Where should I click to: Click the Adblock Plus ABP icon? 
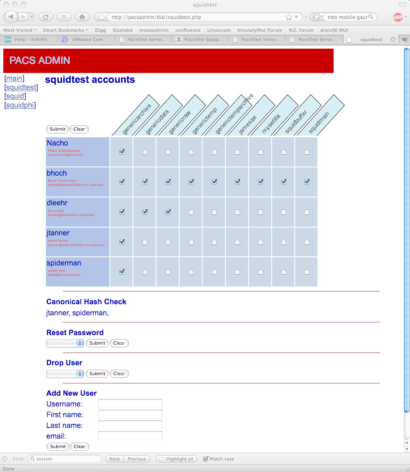tap(398, 17)
